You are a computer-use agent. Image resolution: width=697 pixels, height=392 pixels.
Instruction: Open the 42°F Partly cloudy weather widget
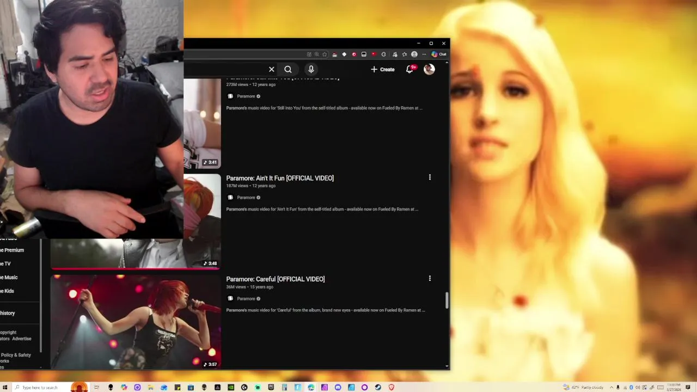coord(583,387)
